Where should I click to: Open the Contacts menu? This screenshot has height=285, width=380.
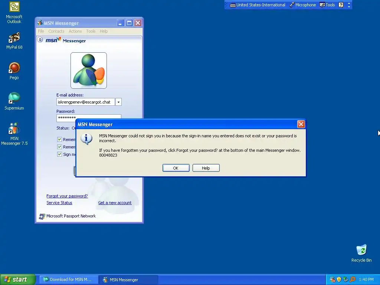[56, 31]
